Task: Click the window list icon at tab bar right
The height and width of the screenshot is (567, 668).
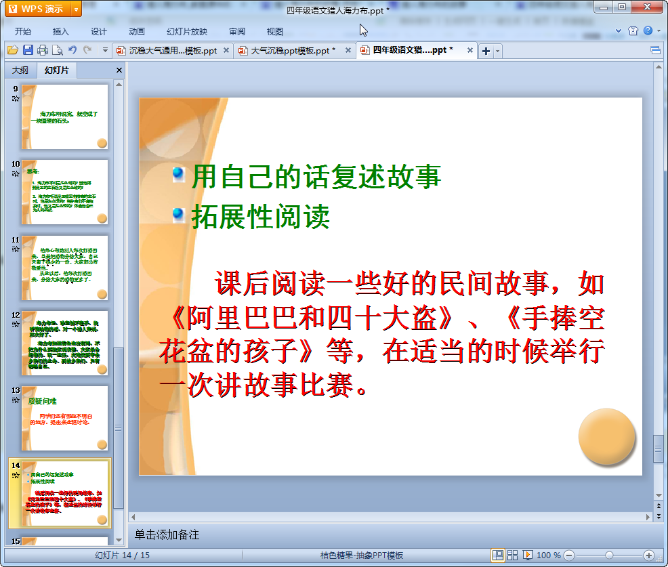Action: tap(656, 51)
